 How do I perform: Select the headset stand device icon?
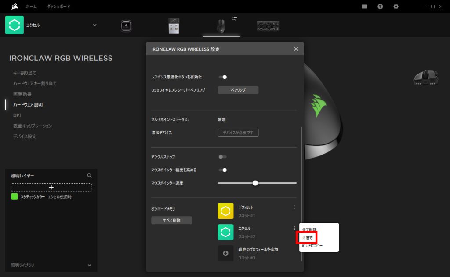coord(126,26)
